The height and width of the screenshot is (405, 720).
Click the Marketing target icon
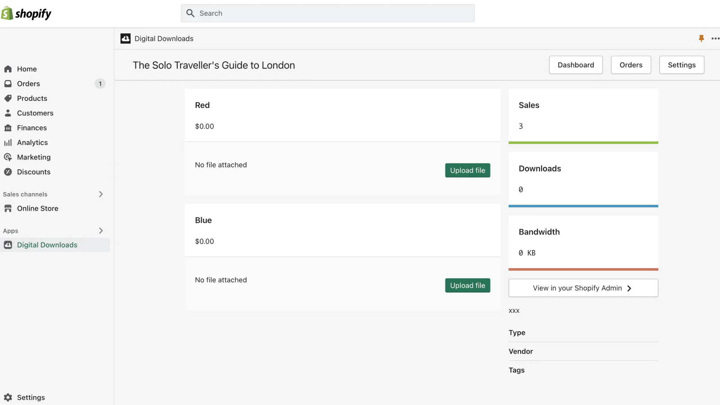8,157
